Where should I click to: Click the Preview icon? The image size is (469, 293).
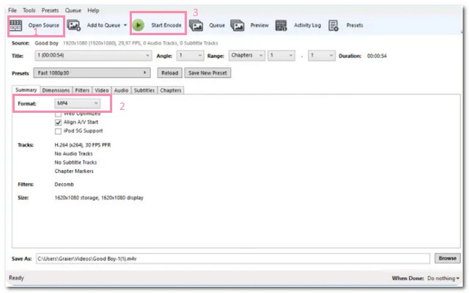[237, 25]
